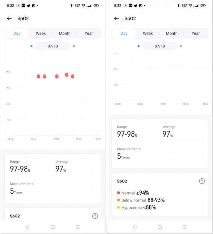Advance to the next day with the right chevron
The height and width of the screenshot is (234, 213).
click(74, 46)
